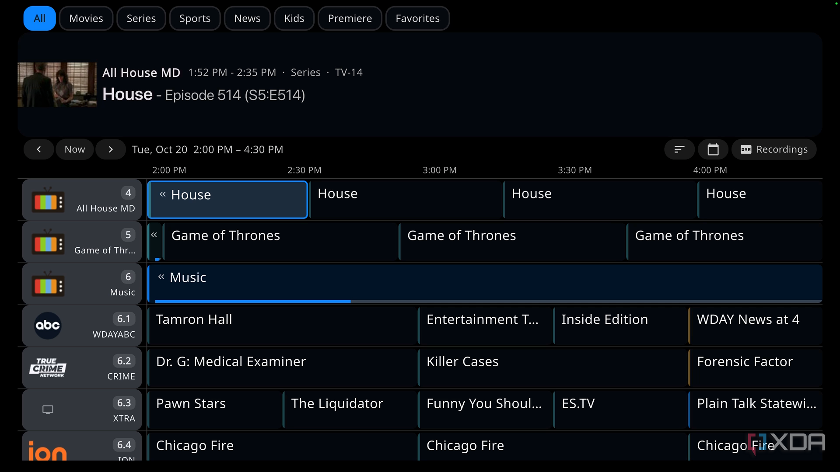Open WDAY News at 4
Image resolution: width=840 pixels, height=472 pixels.
tap(756, 326)
